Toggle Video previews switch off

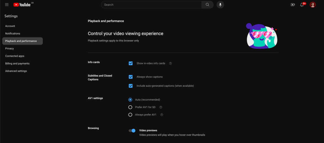(132, 130)
